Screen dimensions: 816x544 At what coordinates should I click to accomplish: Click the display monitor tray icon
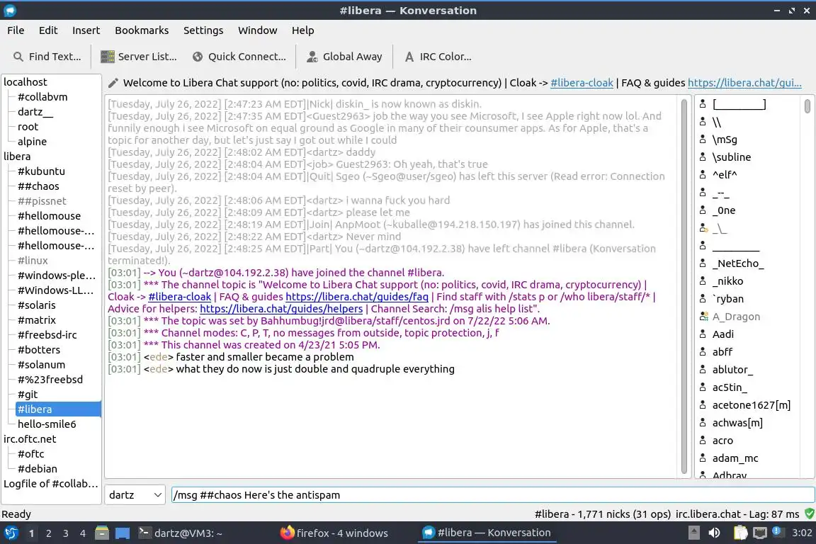760,533
